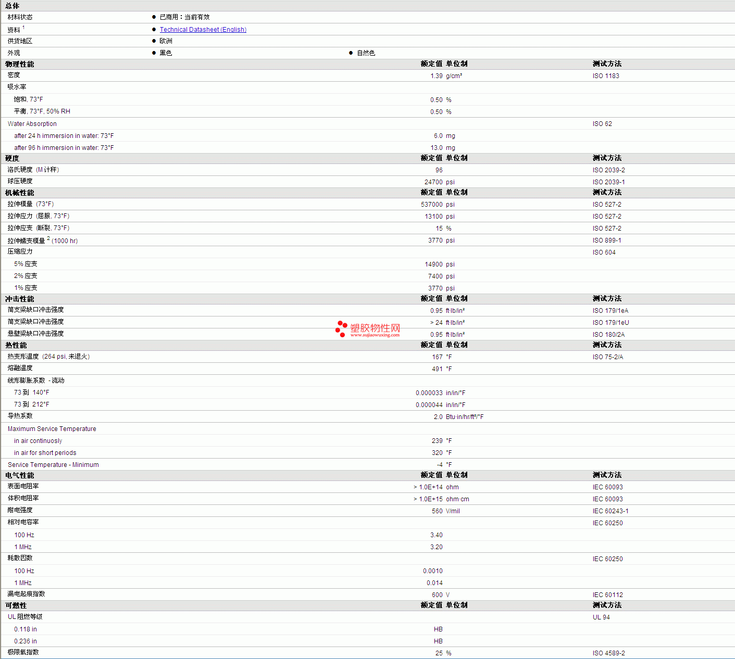Image resolution: width=735 pixels, height=659 pixels.
Task: Click the ISO 1183 test method entry
Action: 606,76
